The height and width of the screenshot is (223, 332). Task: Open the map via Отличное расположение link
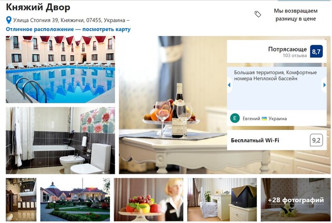coord(68,29)
